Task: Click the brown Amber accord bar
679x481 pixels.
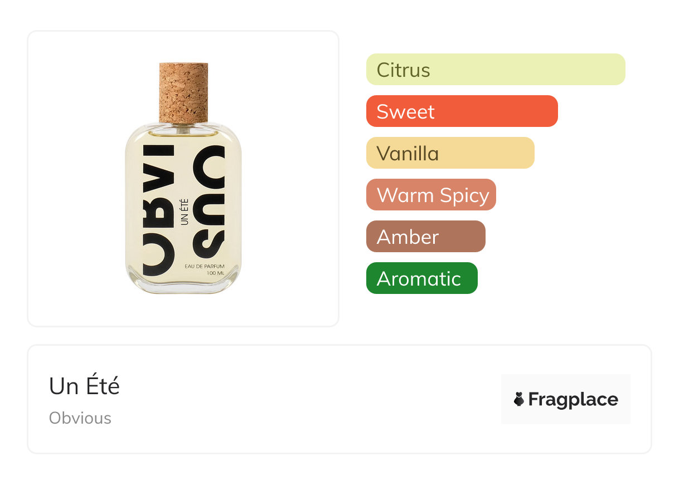Action: pyautogui.click(x=425, y=237)
